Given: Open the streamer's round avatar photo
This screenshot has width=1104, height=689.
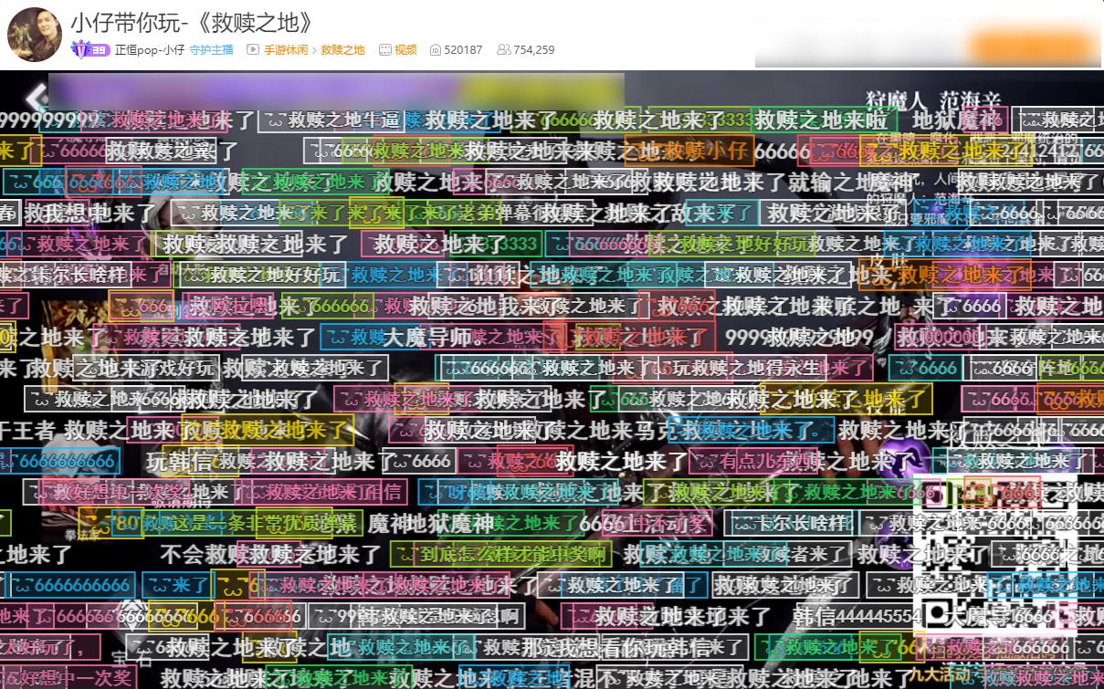Looking at the screenshot, I should [x=34, y=34].
